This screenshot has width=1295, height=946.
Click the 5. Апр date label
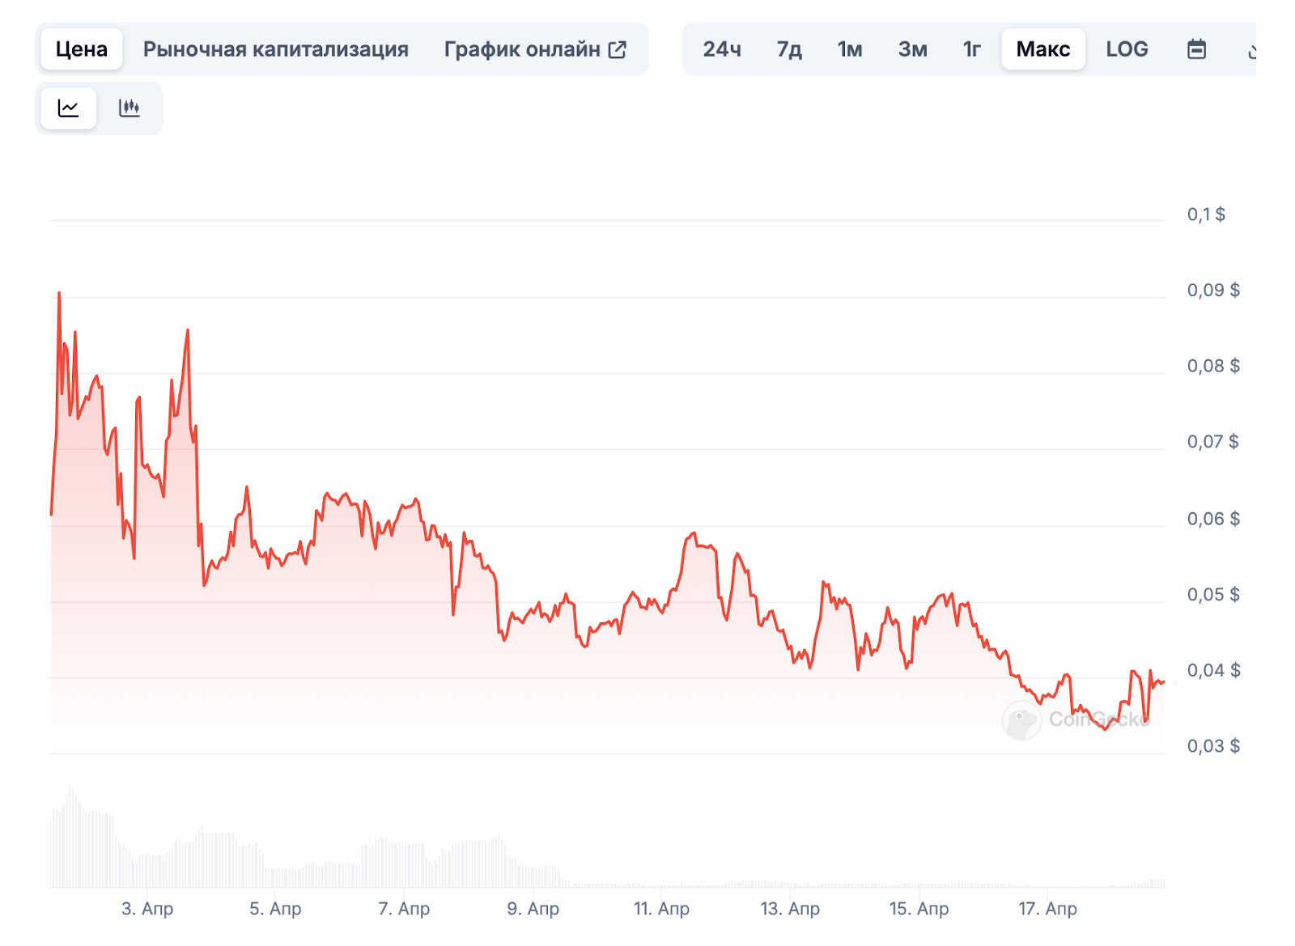click(275, 909)
